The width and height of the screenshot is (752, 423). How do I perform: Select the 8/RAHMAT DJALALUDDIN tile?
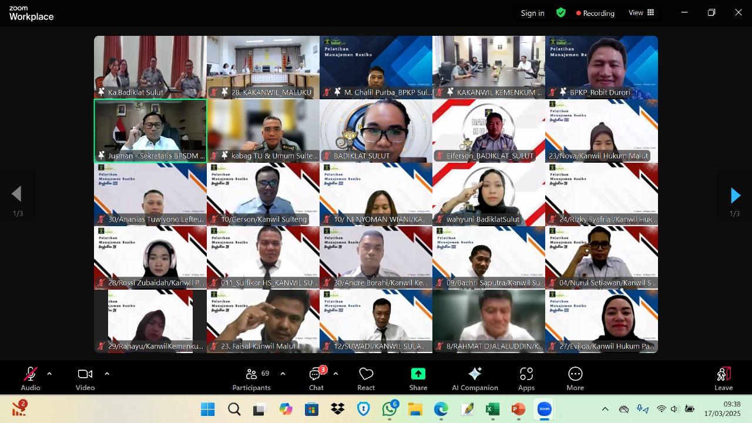[x=489, y=321]
